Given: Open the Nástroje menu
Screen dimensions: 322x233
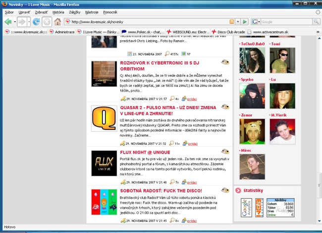Looking at the screenshot, I should [92, 12].
